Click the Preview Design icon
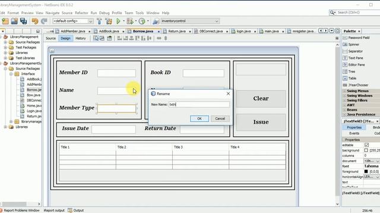This screenshot has height=213, width=380. (x=109, y=38)
